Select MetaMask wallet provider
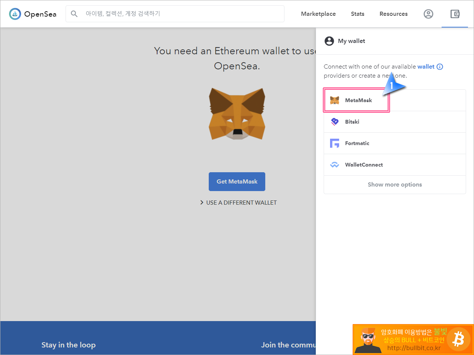Image resolution: width=474 pixels, height=355 pixels. coord(395,100)
